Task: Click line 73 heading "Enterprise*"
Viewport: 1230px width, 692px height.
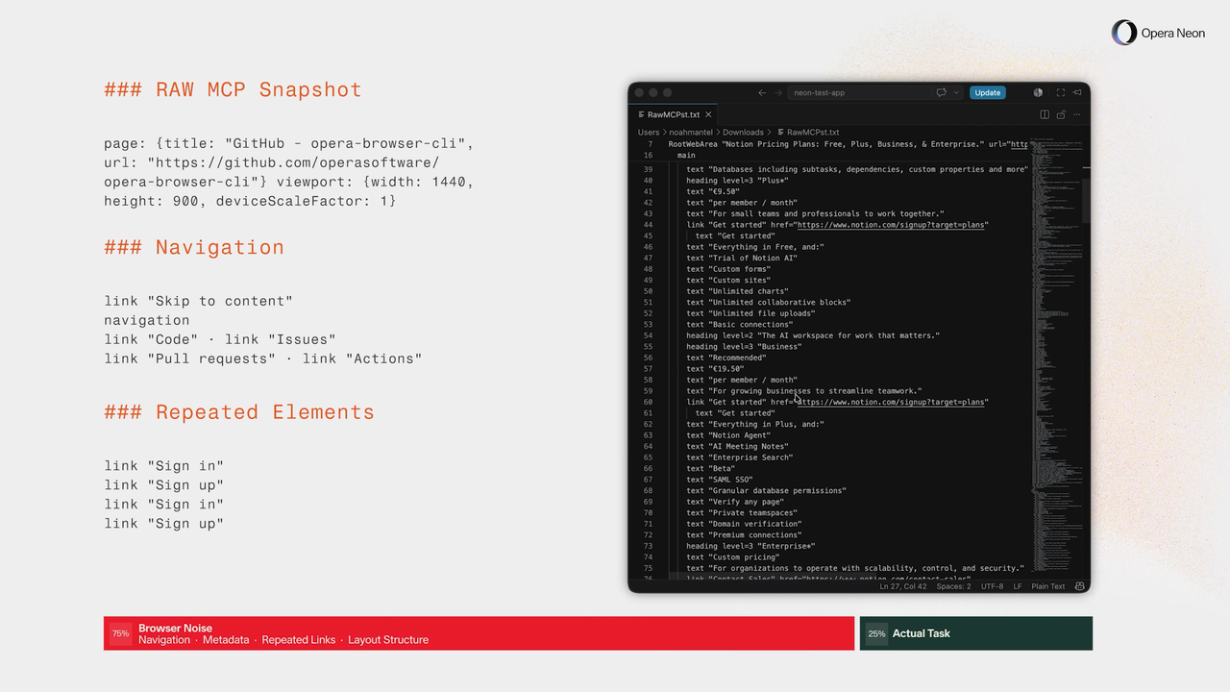Action: (x=750, y=546)
